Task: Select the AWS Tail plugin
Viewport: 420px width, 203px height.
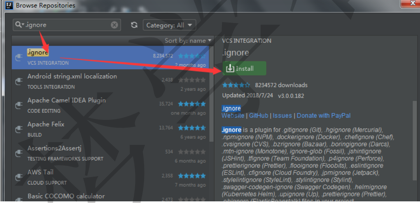Action: (x=110, y=177)
